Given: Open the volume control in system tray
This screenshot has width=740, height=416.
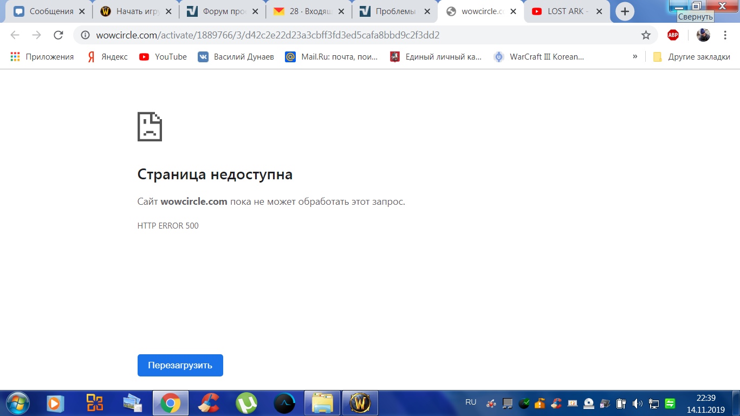Looking at the screenshot, I should (x=637, y=404).
